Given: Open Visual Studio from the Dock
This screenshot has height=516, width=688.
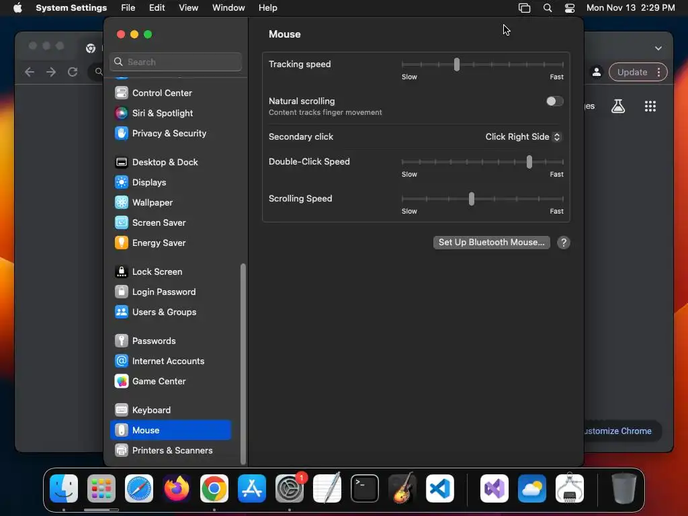Looking at the screenshot, I should tap(494, 488).
